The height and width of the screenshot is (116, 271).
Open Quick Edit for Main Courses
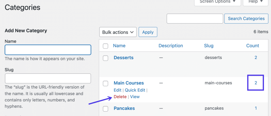(x=135, y=90)
